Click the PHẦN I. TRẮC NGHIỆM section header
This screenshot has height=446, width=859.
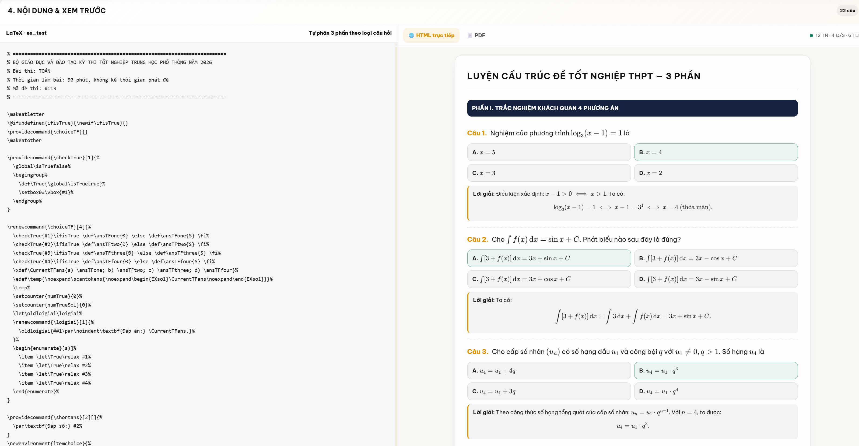[x=632, y=108]
